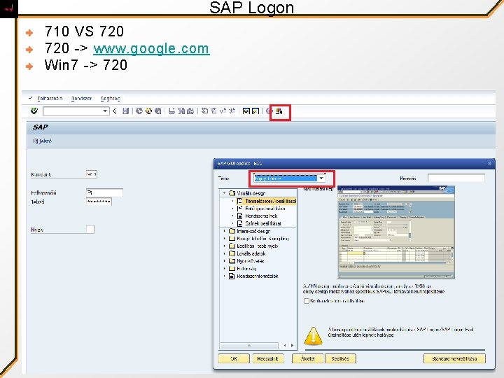This screenshot has width=504, height=378.
Task: Click the command field input box
Action: coord(76,111)
